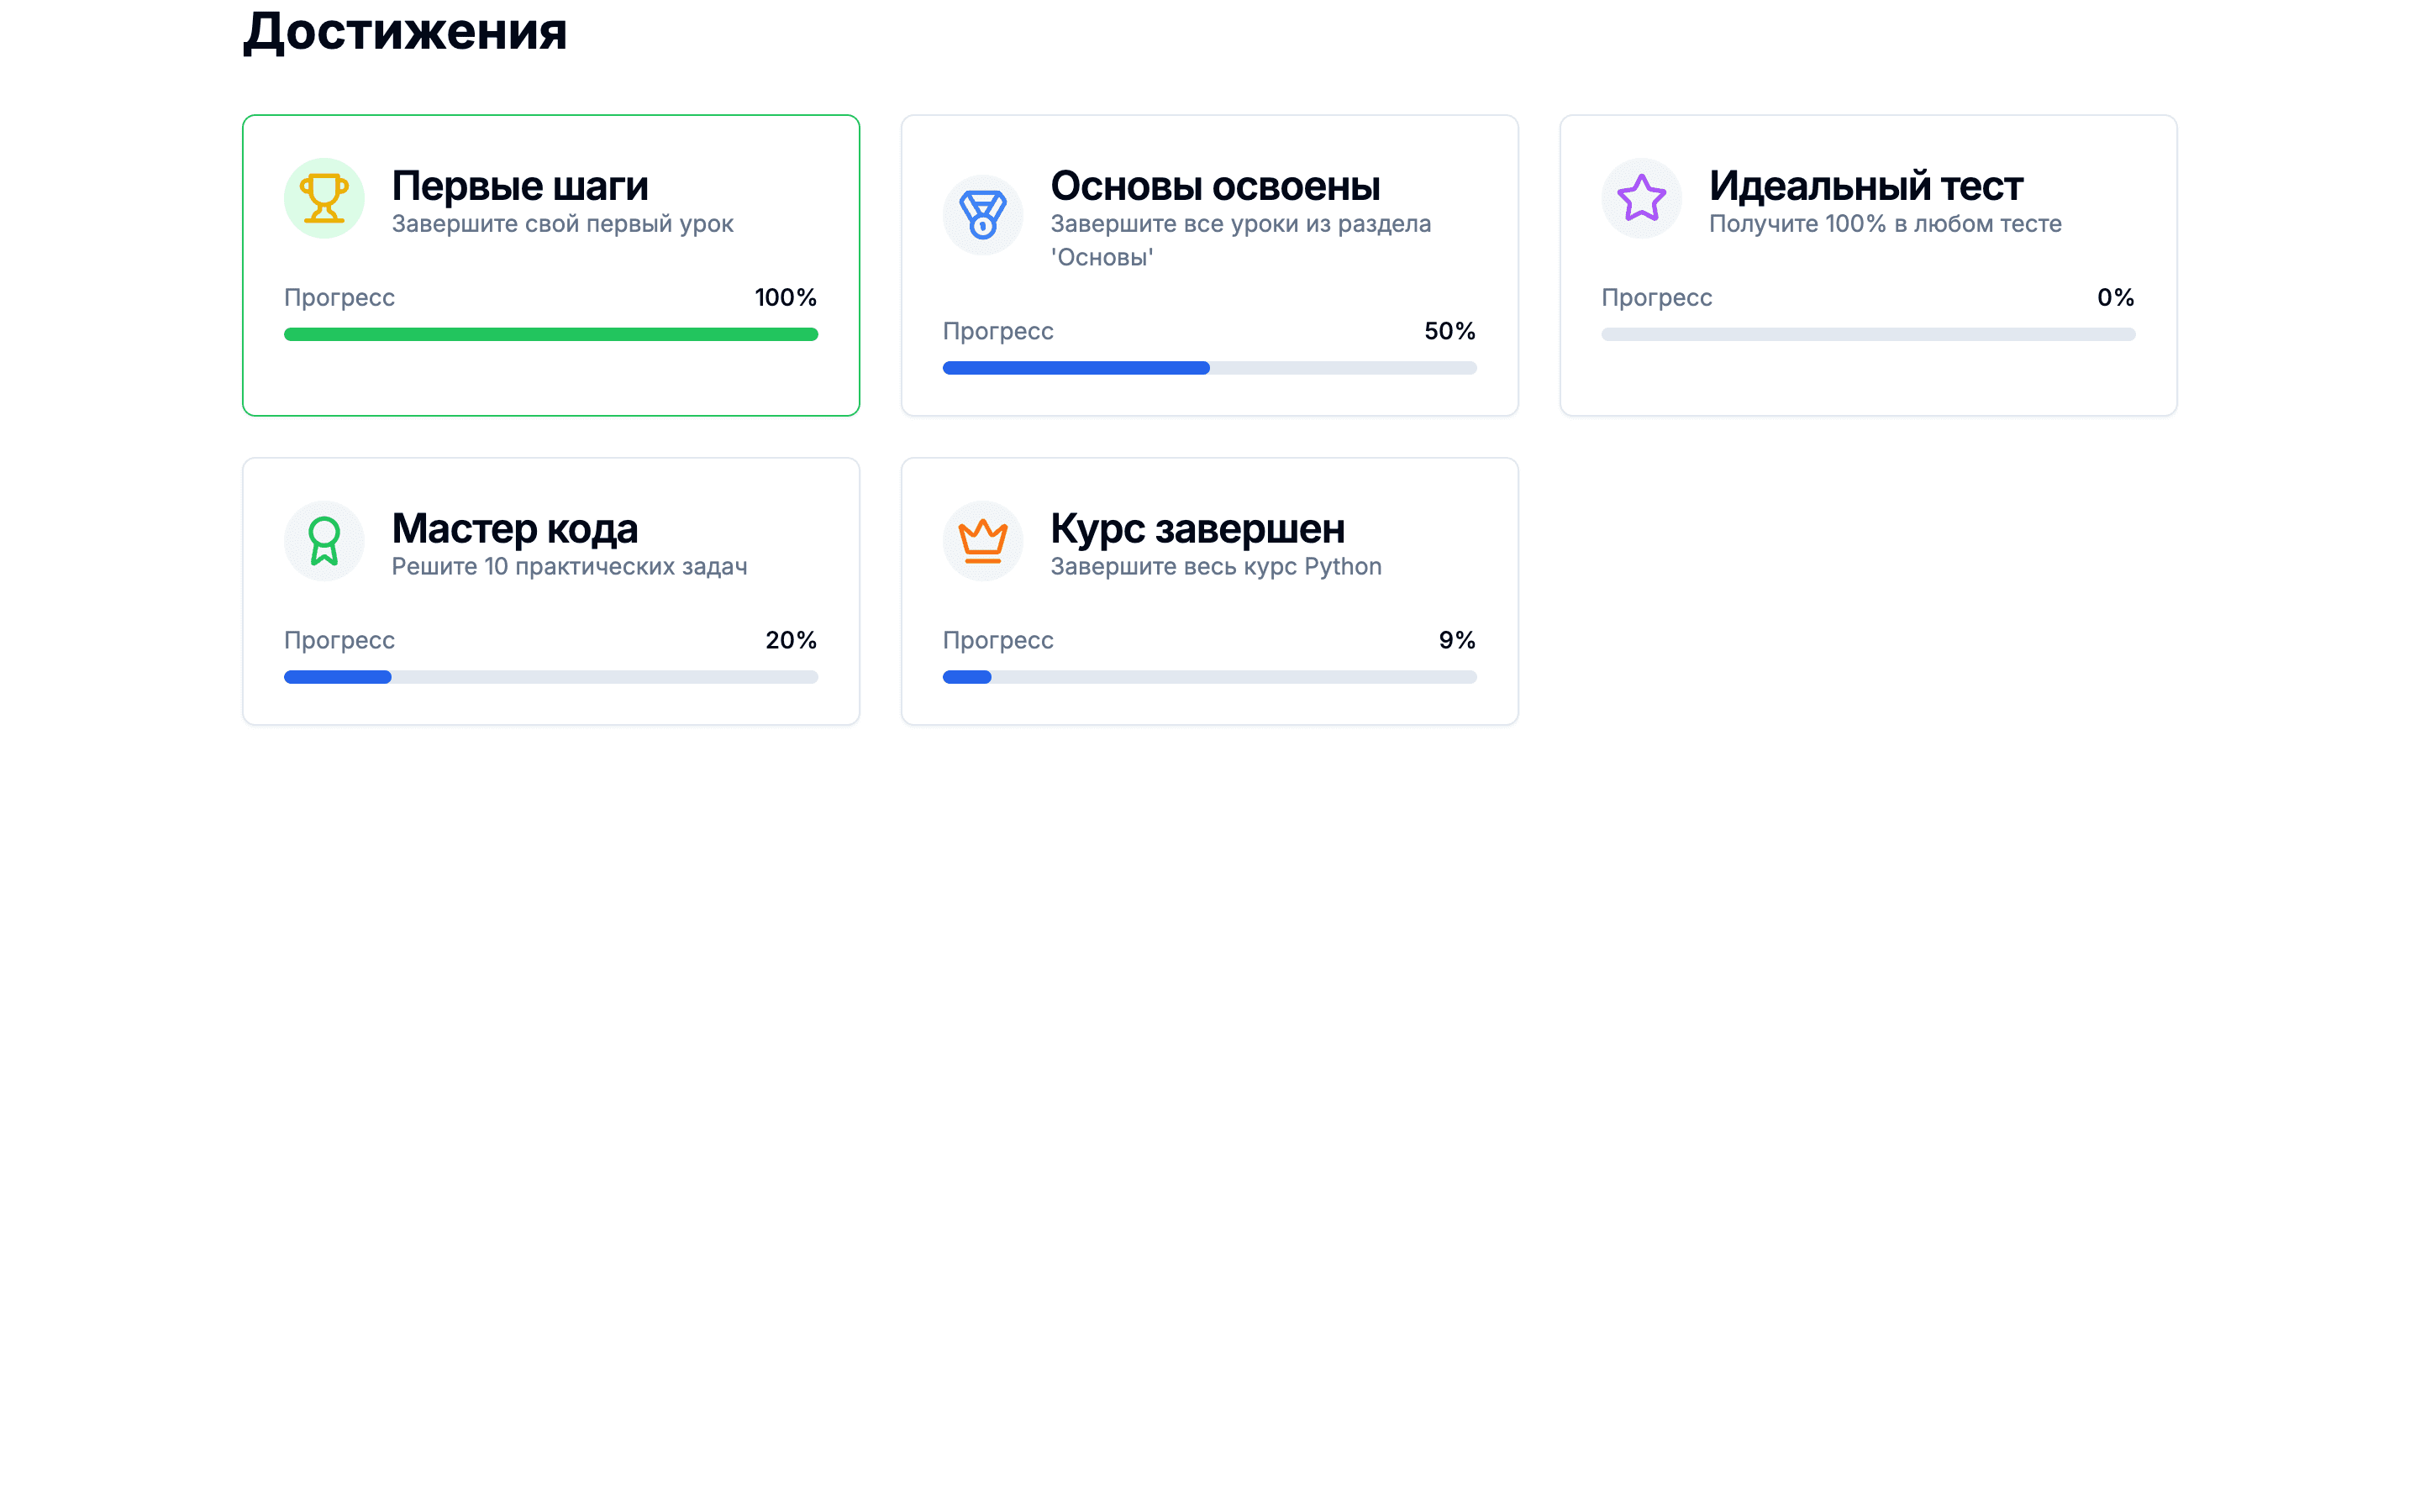
Task: Click the gold trophy icon
Action: [x=324, y=198]
